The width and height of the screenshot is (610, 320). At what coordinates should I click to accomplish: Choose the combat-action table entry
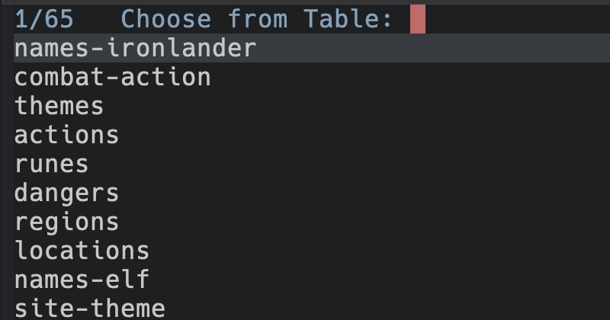click(x=112, y=77)
